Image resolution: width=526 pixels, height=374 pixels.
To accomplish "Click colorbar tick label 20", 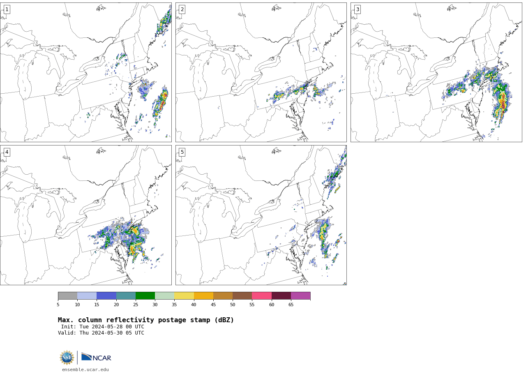I will (x=116, y=305).
